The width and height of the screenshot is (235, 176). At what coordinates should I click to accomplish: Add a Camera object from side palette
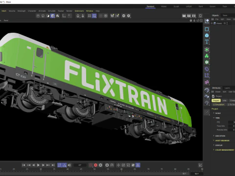tap(207, 96)
